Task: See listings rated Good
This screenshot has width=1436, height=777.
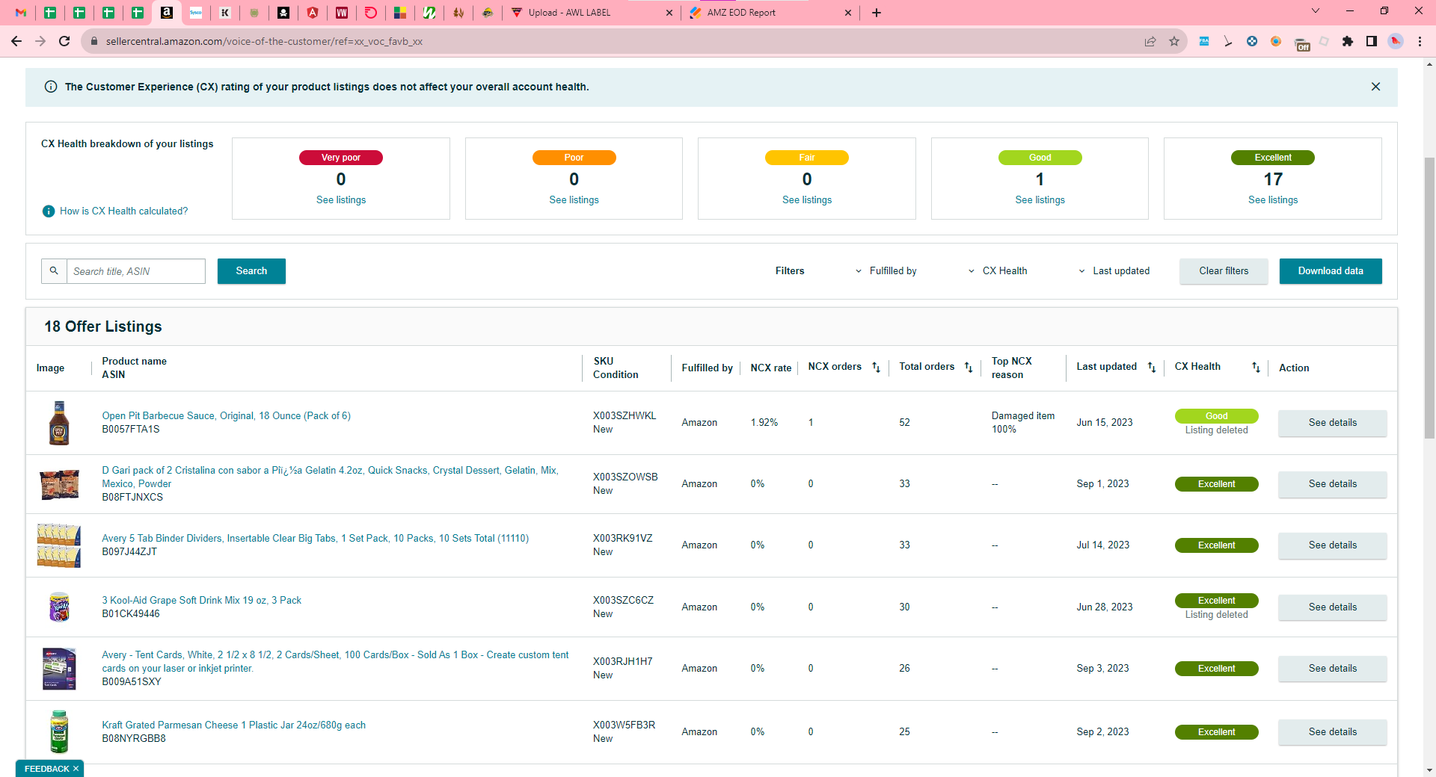Action: click(x=1040, y=200)
